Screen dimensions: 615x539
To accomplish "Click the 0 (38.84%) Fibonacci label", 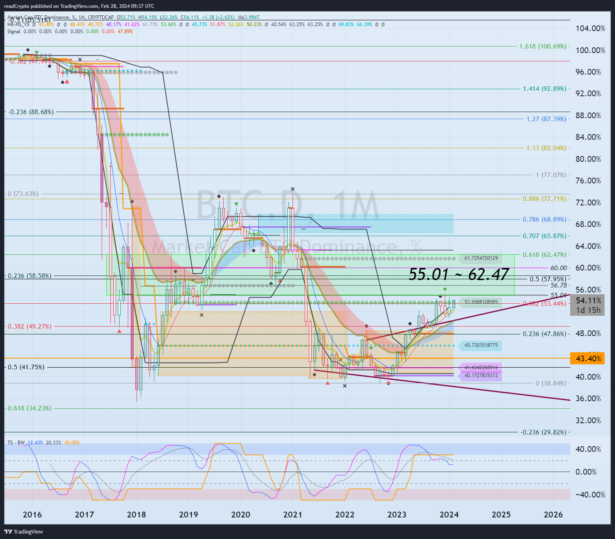I will (551, 383).
